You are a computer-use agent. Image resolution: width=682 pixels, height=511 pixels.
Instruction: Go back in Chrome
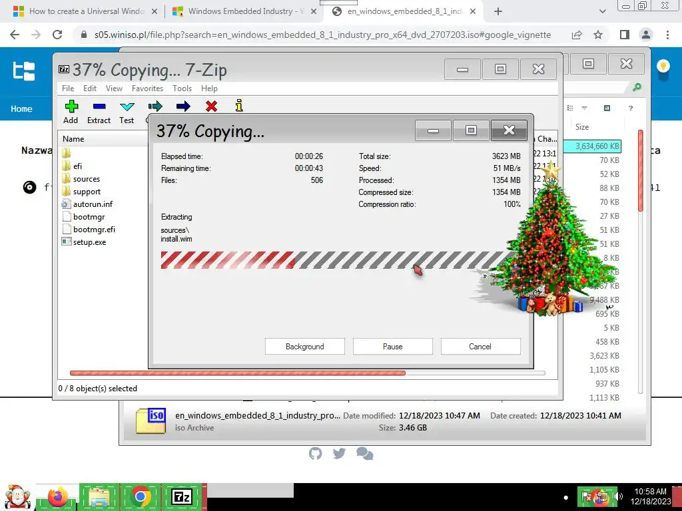pyautogui.click(x=15, y=35)
